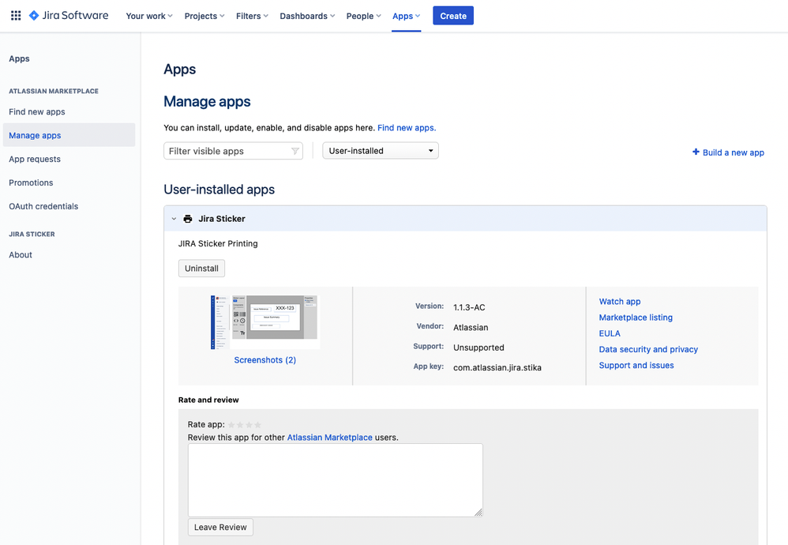Click the Create button
The image size is (788, 545).
[453, 16]
